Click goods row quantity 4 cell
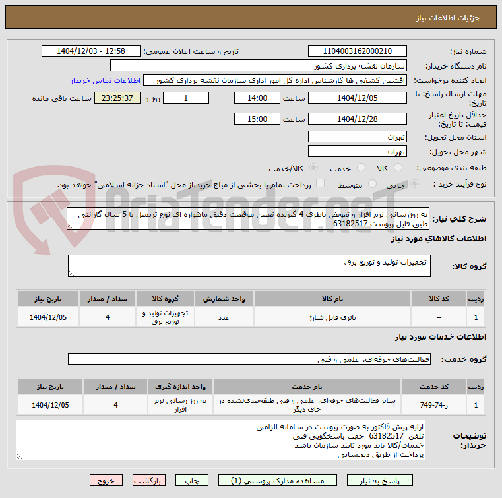 [108, 317]
